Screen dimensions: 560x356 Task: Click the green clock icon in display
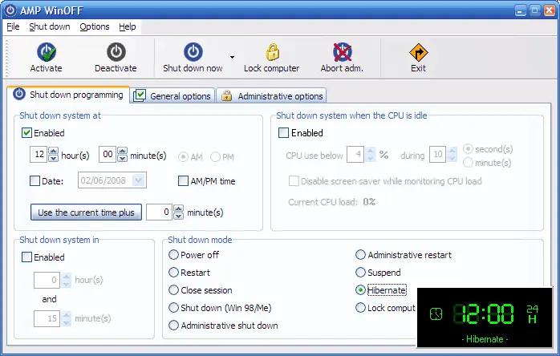pyautogui.click(x=436, y=314)
